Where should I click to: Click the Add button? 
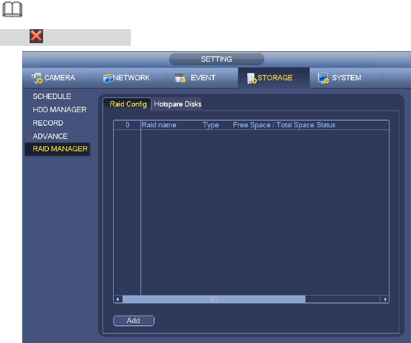tap(134, 321)
